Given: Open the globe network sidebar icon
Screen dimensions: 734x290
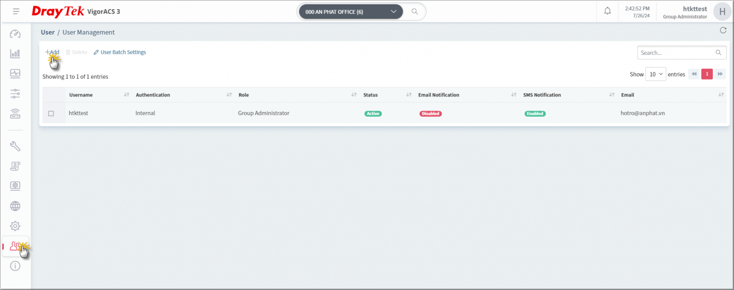Looking at the screenshot, I should (15, 206).
